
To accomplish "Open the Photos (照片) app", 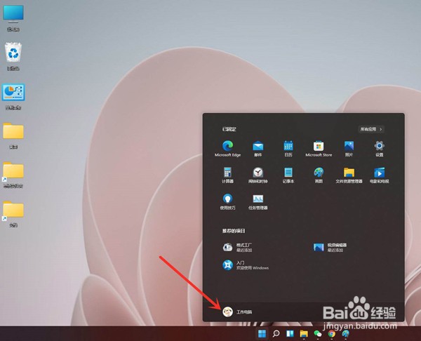I will tap(349, 149).
